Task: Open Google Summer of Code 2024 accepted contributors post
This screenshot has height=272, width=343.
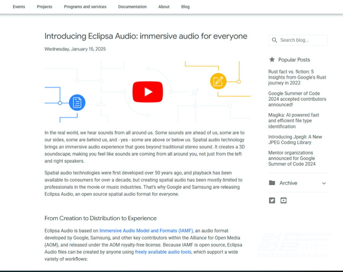Action: click(297, 99)
